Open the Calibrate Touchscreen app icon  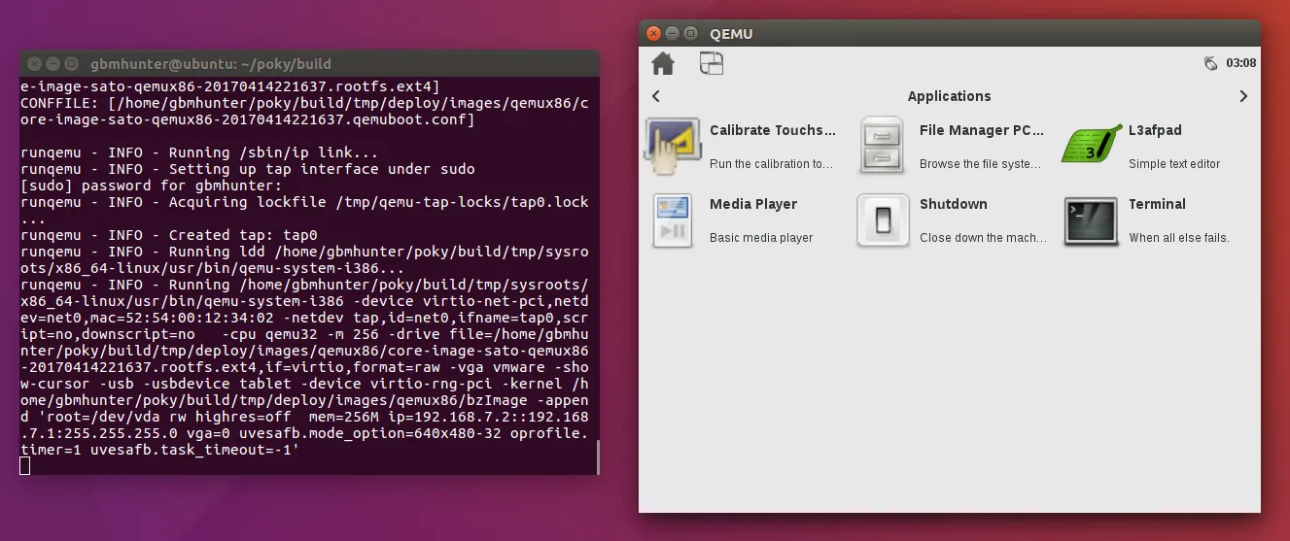click(673, 146)
